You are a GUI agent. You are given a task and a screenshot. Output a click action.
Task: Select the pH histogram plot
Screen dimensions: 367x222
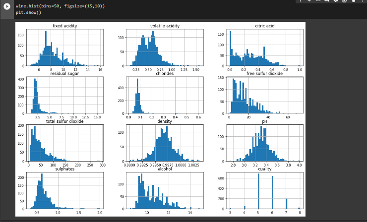click(x=265, y=143)
